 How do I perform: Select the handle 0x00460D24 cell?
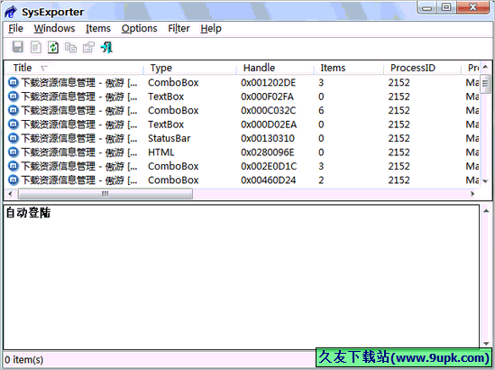[269, 180]
